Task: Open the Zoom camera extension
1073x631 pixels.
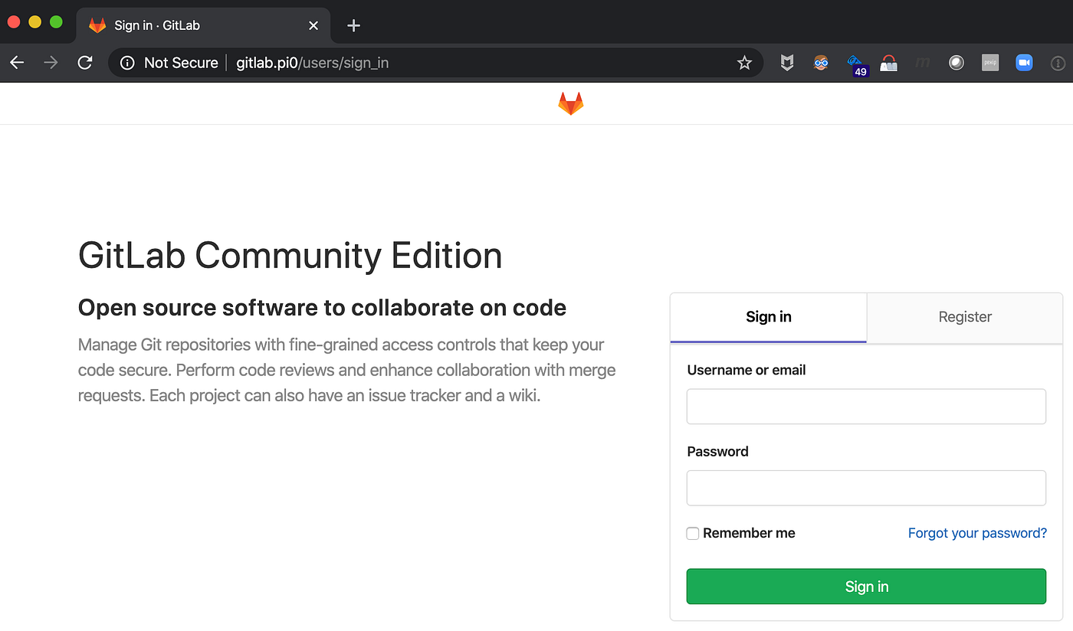Action: click(x=1024, y=63)
